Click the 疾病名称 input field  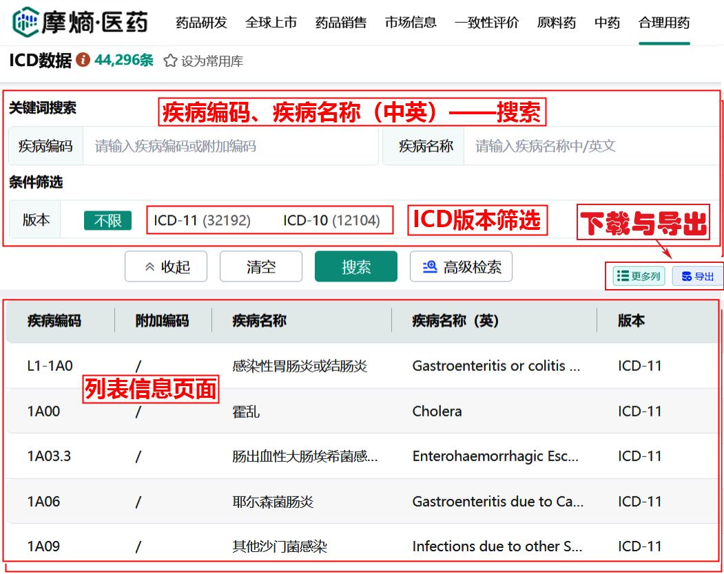point(592,146)
